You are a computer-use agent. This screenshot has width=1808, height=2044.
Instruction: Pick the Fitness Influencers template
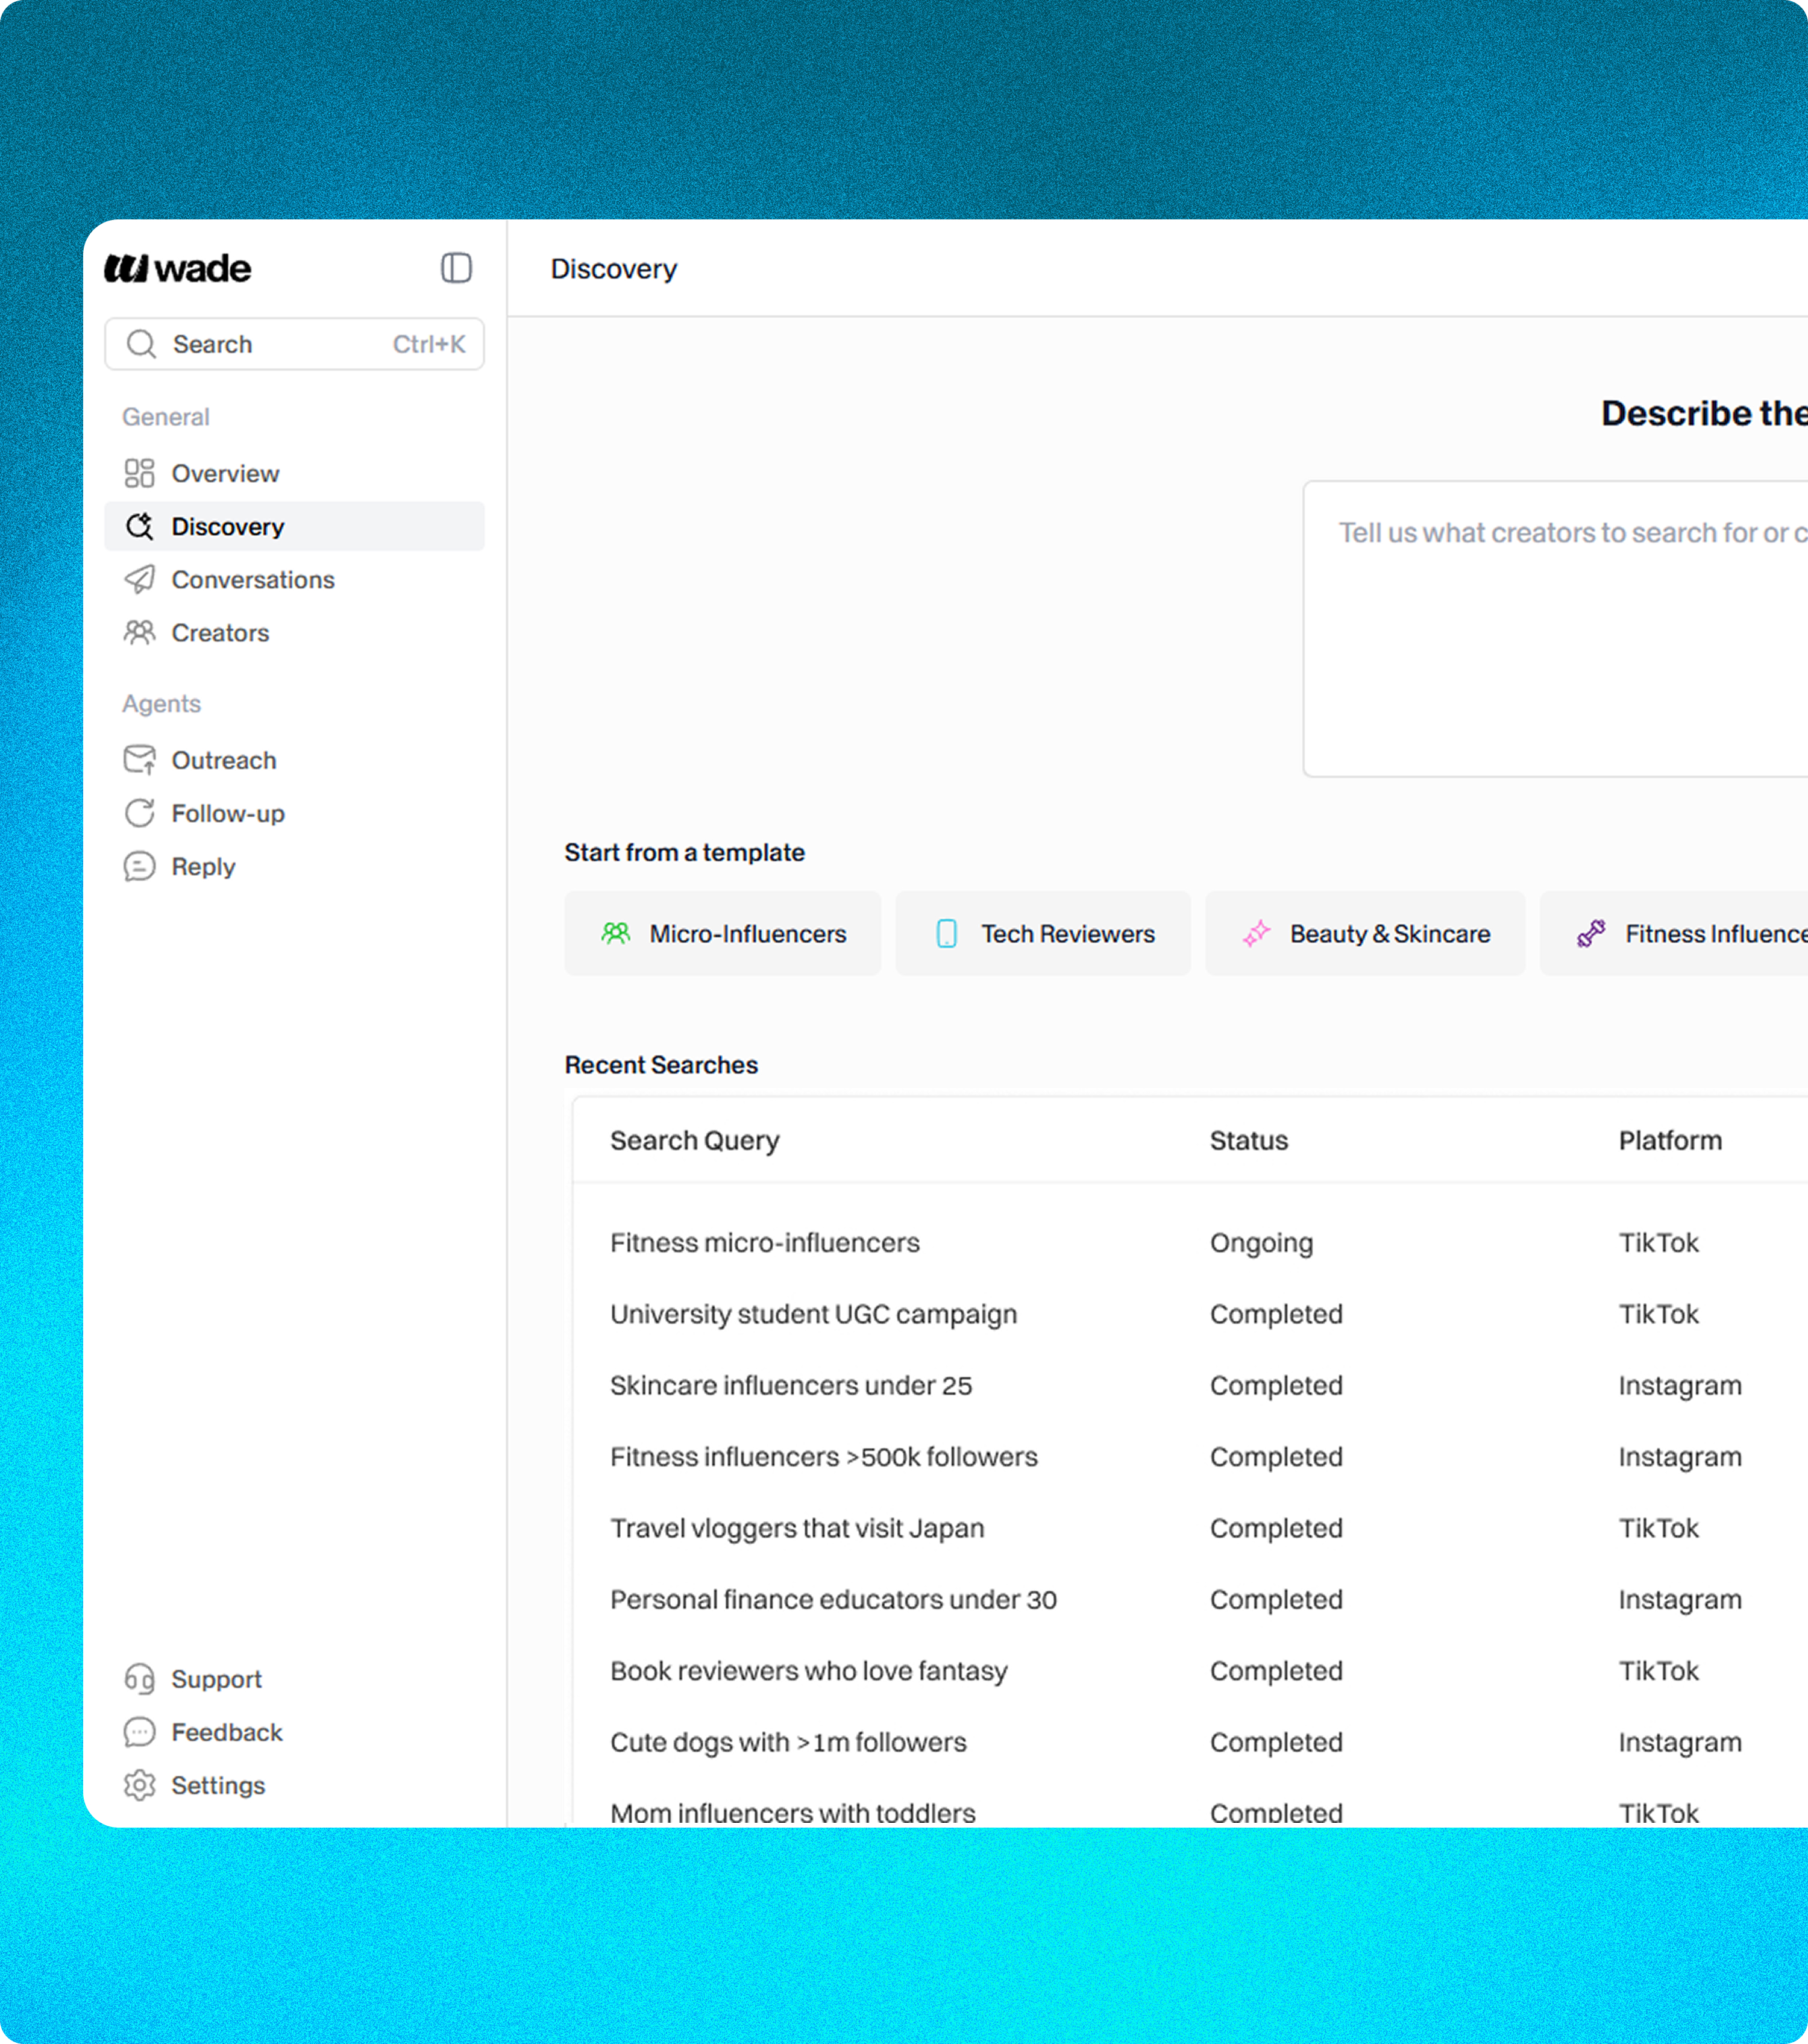coord(1690,933)
